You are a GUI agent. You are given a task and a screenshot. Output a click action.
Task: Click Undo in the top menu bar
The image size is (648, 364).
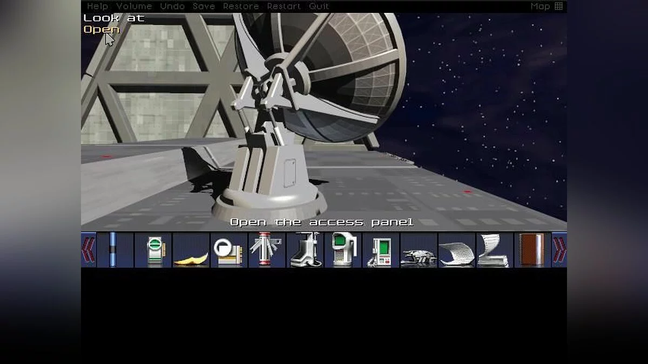coord(172,6)
